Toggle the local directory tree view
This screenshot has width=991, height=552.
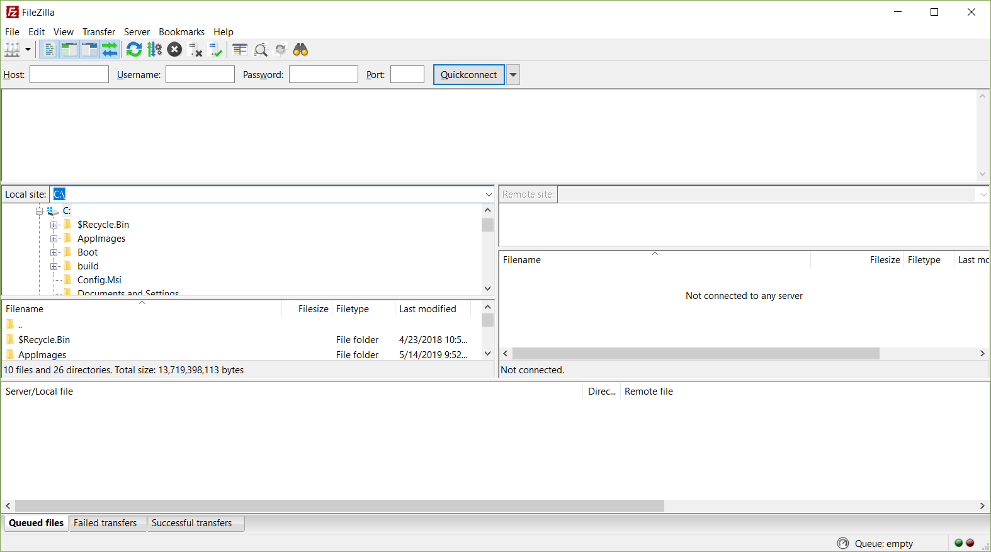coord(69,50)
